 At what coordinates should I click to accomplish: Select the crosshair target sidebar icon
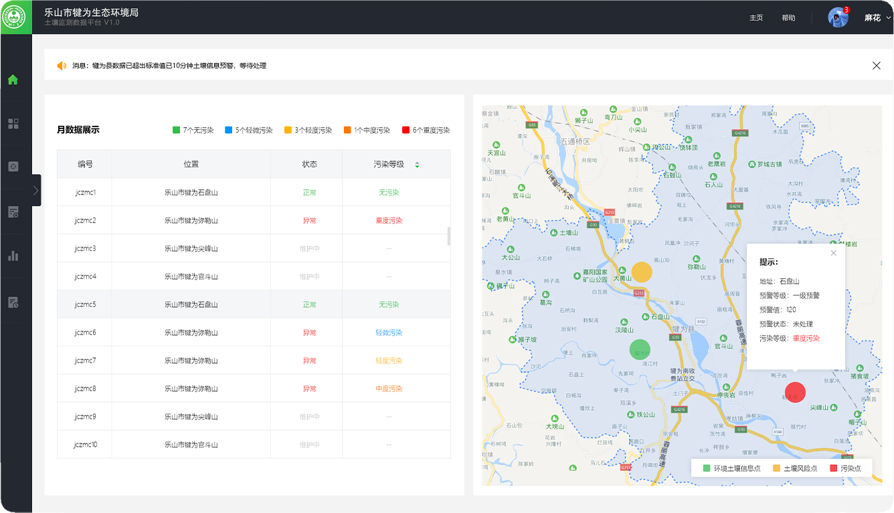[13, 167]
